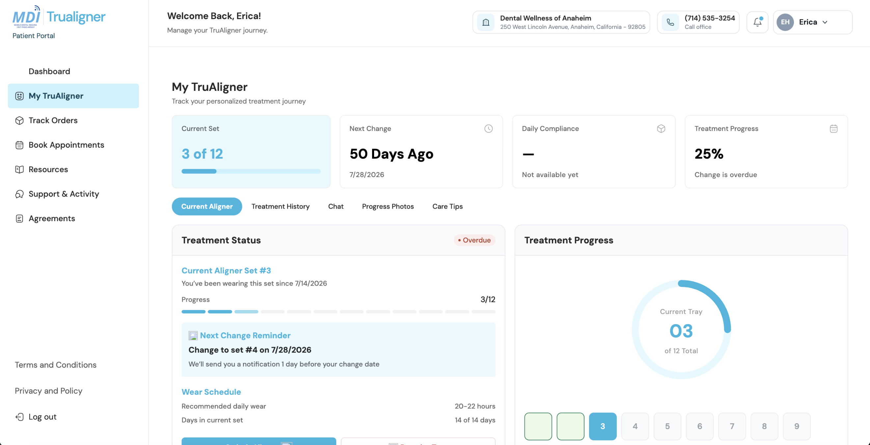
Task: Click the Current Set progress bar
Action: 251,171
